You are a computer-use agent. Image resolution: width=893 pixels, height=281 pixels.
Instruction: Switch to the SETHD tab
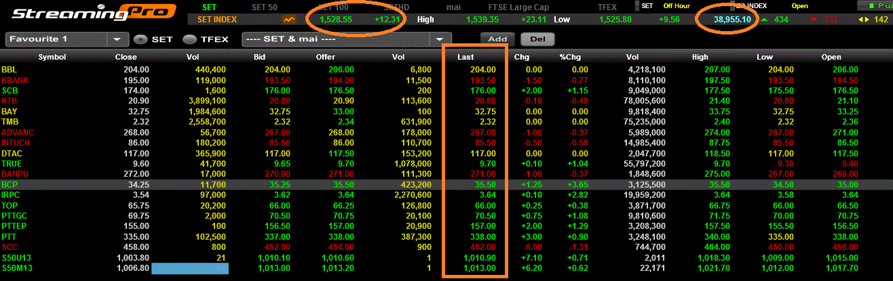coord(396,6)
